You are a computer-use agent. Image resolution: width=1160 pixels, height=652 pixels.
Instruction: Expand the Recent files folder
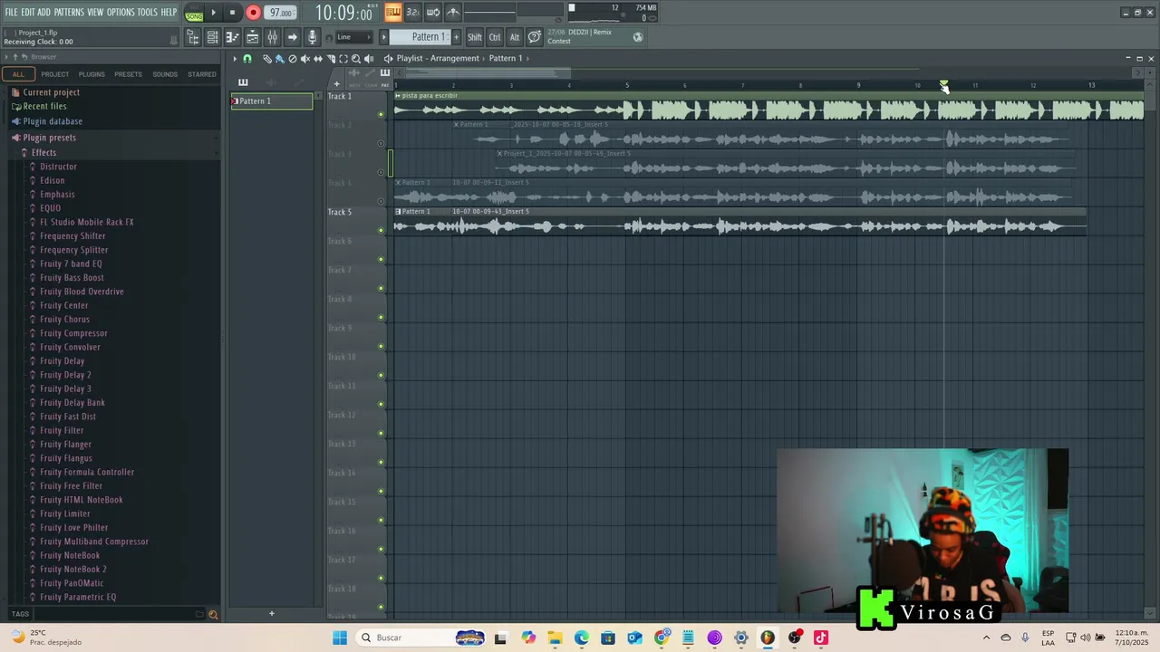pyautogui.click(x=44, y=106)
